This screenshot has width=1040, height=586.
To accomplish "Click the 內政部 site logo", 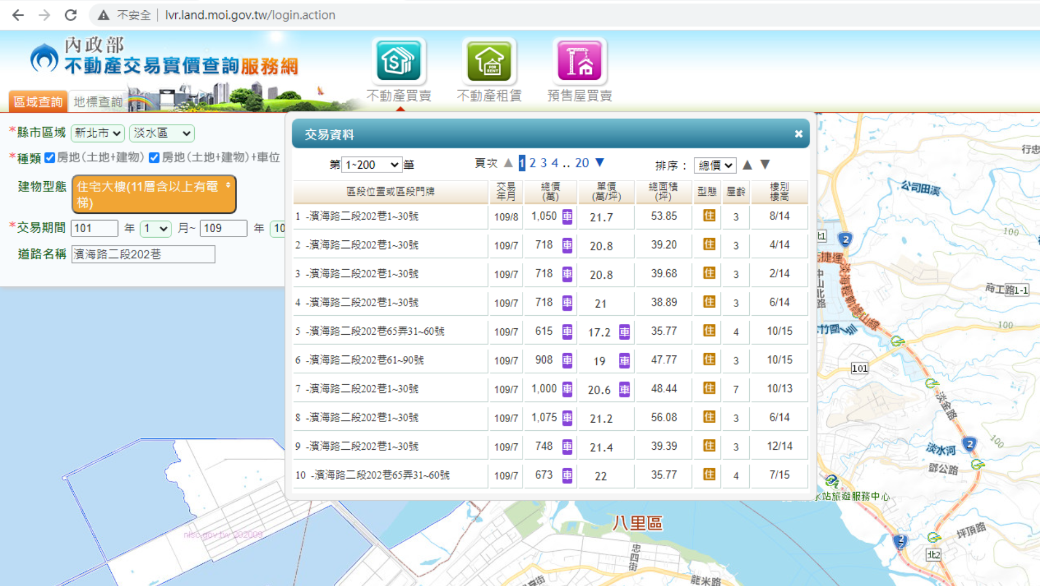I will (x=164, y=56).
